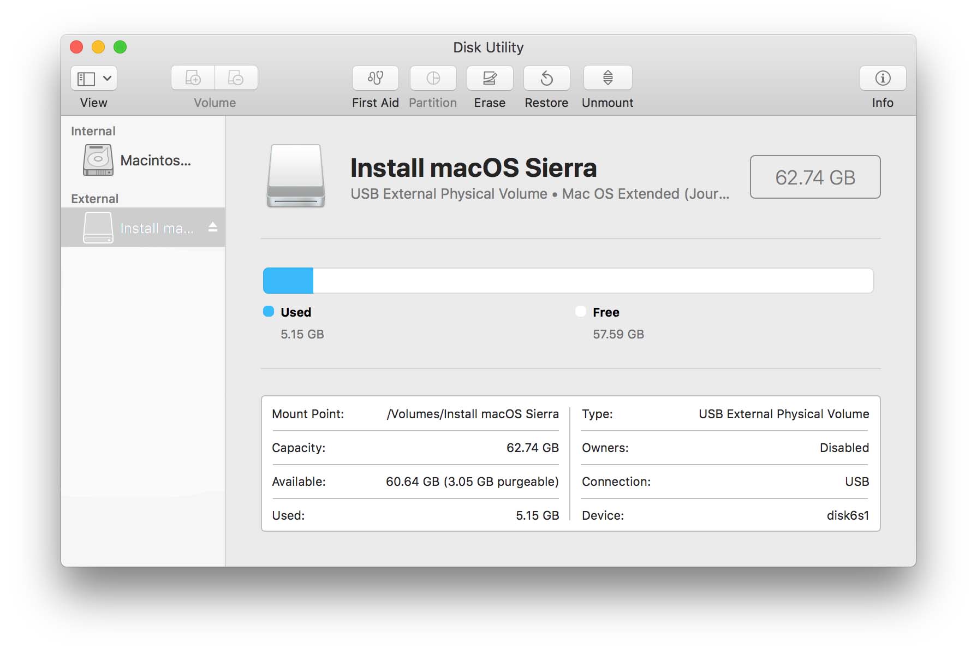Click the disk6s1 device value
Viewport: 977px width, 654px height.
coord(848,515)
